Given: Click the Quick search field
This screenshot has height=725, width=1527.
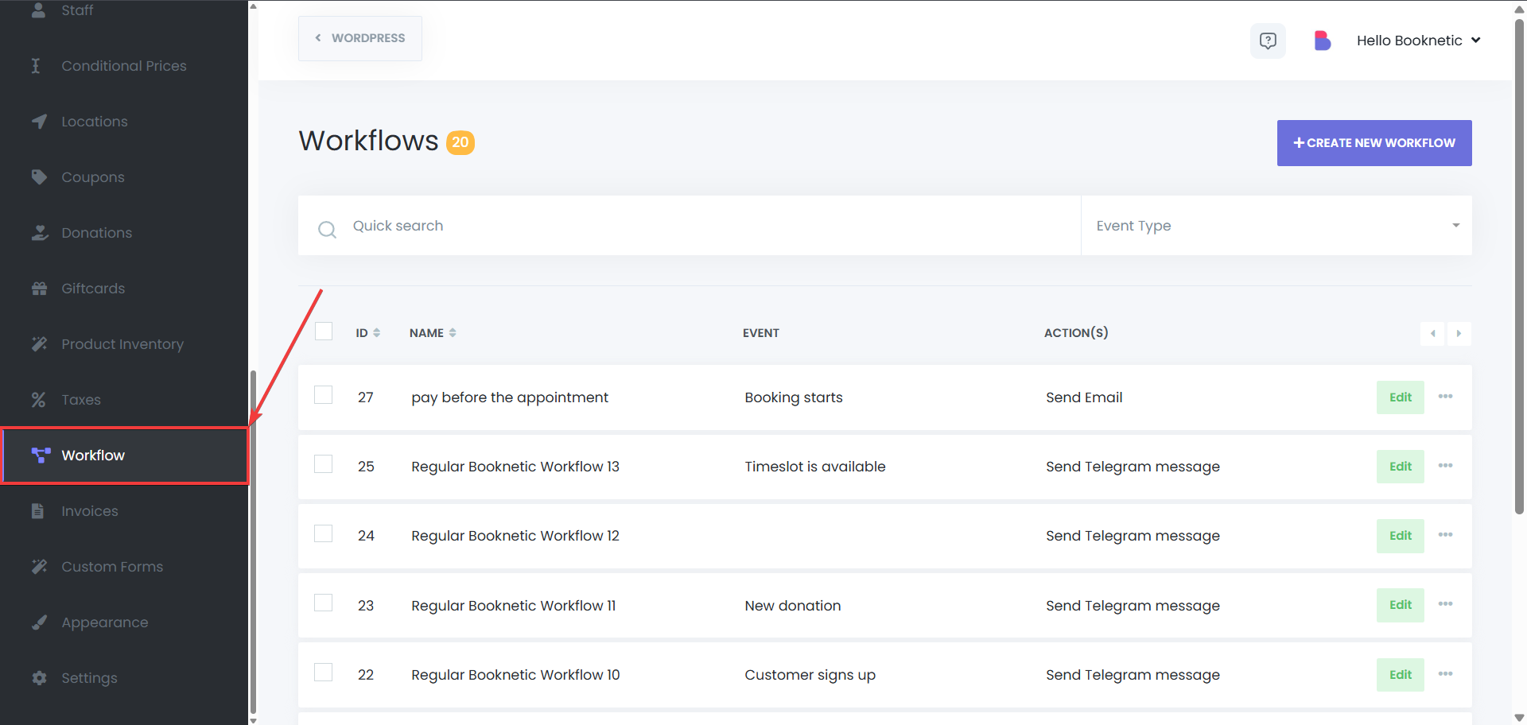Looking at the screenshot, I should click(690, 226).
